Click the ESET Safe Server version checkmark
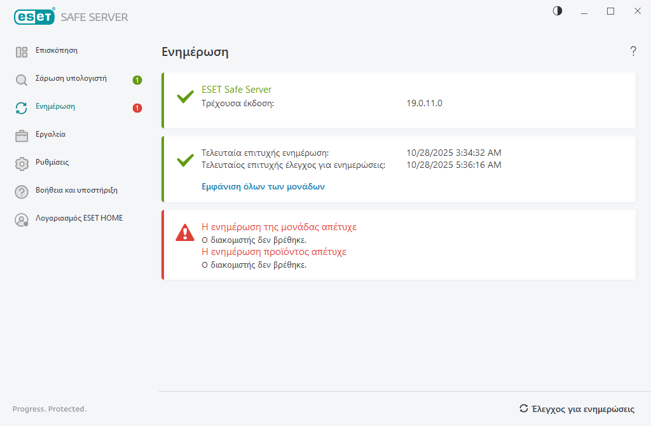The width and height of the screenshot is (651, 426). (185, 97)
